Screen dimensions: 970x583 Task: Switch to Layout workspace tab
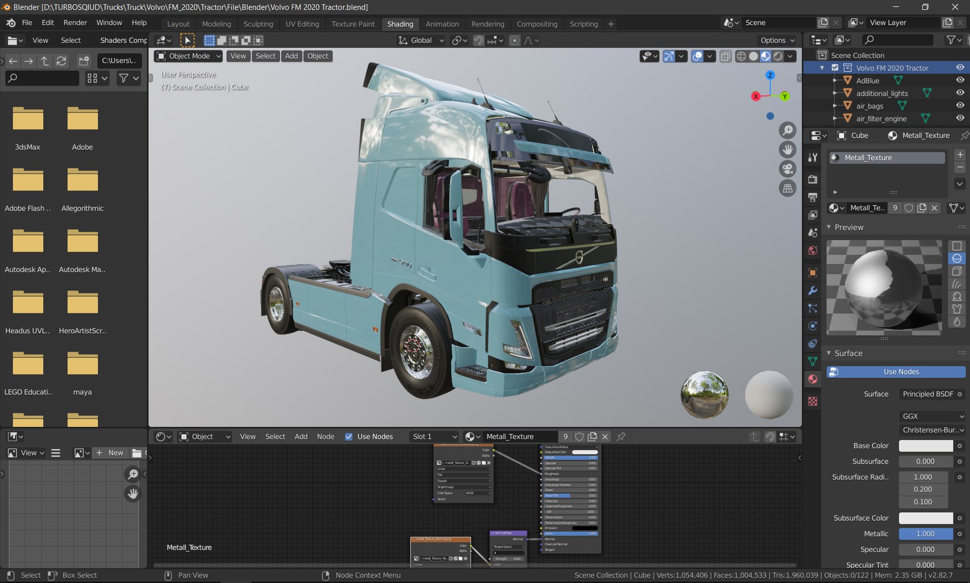(178, 24)
